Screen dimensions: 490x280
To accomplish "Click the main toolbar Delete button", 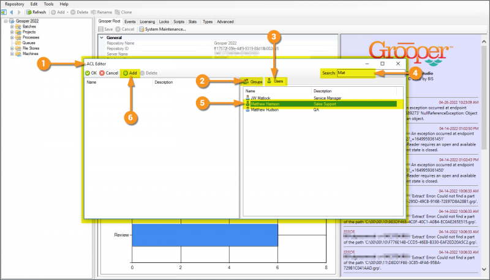I will click(x=80, y=12).
